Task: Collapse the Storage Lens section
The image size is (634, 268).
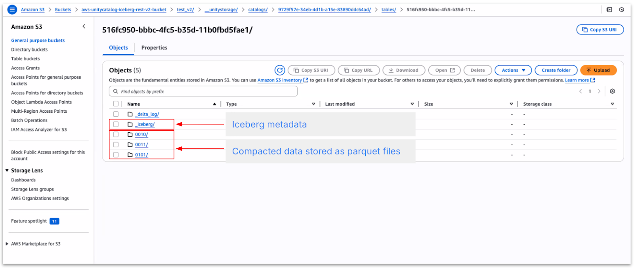Action: pyautogui.click(x=7, y=171)
